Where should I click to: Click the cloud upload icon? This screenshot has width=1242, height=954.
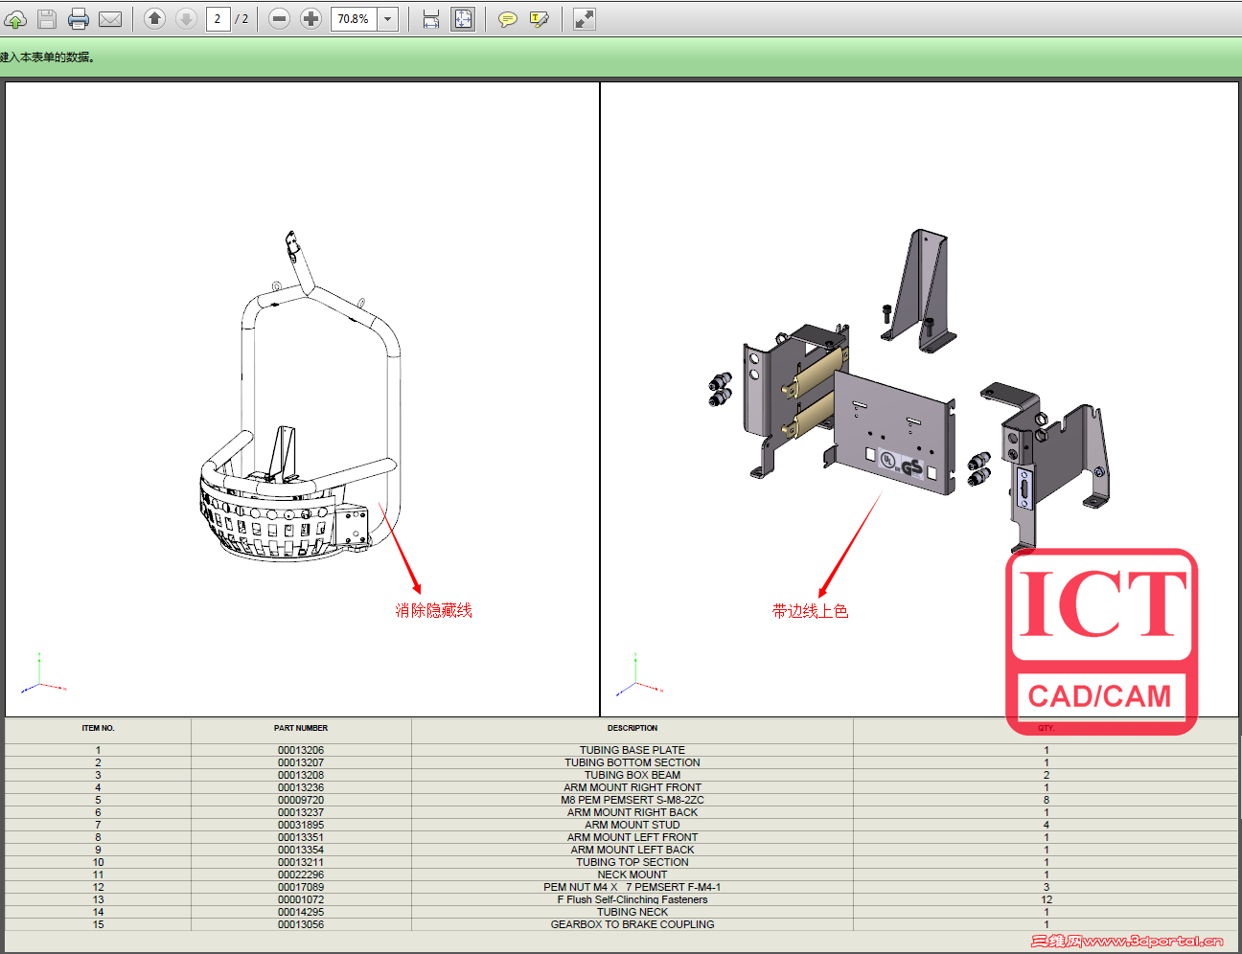click(x=15, y=19)
